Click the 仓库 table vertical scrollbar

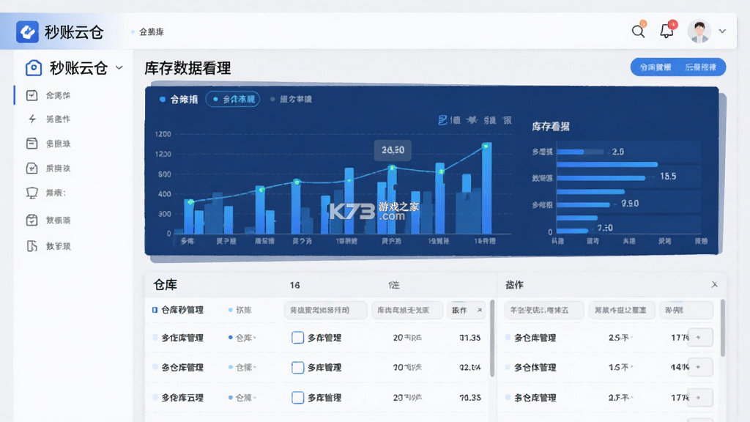click(492, 338)
